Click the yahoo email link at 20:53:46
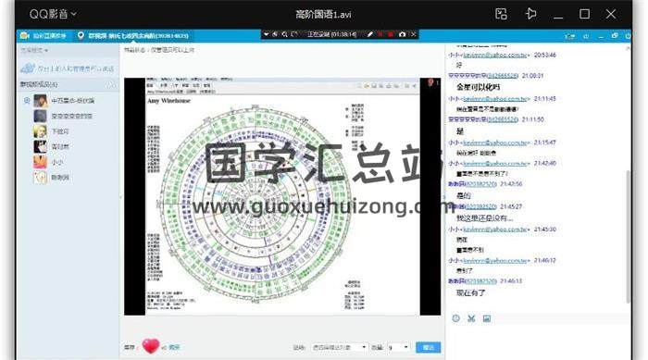Viewport: 648px width, 360px height. point(494,55)
